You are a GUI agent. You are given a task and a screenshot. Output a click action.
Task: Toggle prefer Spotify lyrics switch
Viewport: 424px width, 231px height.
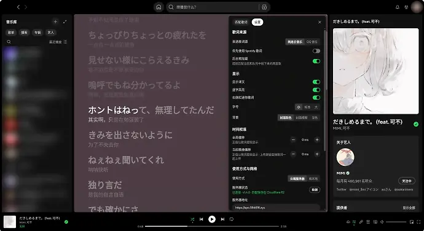point(316,51)
